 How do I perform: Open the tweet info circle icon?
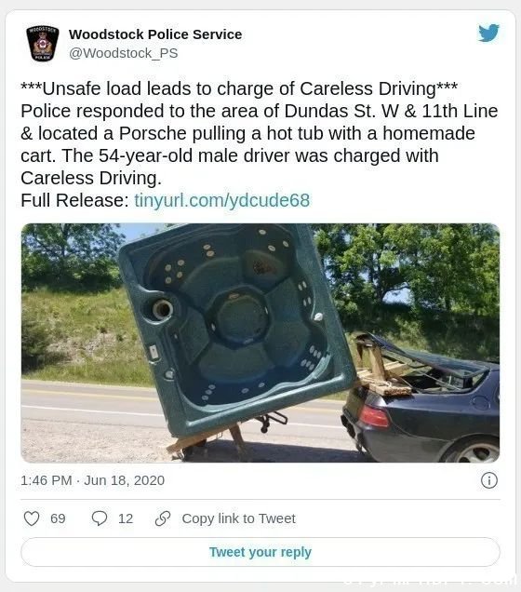489,480
